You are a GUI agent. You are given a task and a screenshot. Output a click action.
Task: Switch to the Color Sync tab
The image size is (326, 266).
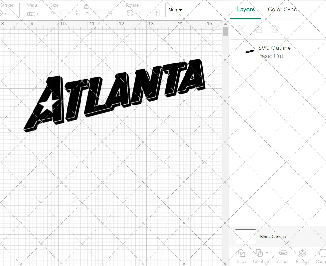tap(282, 9)
